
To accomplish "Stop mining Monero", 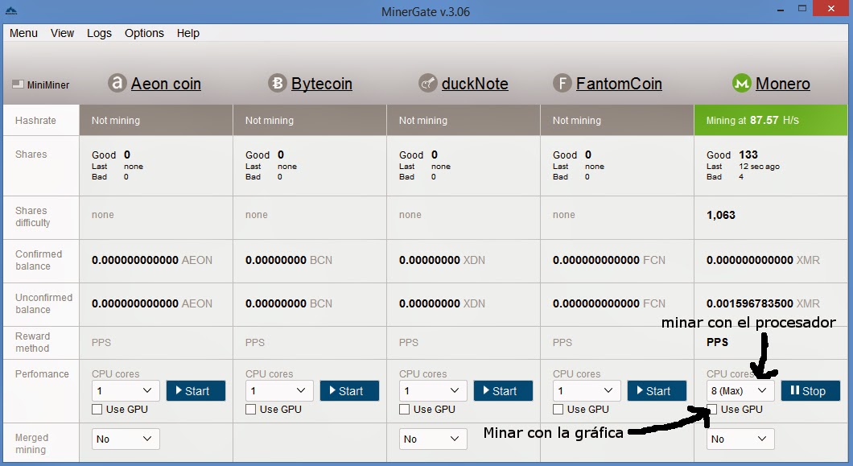I will coord(810,391).
